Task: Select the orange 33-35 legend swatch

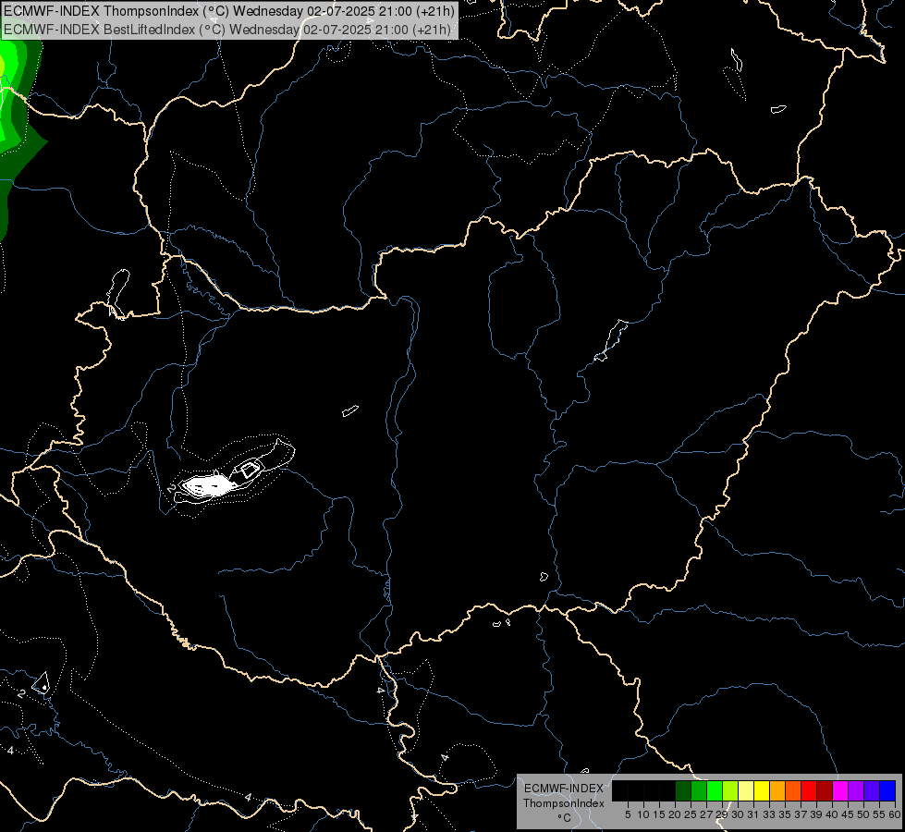Action: (777, 790)
